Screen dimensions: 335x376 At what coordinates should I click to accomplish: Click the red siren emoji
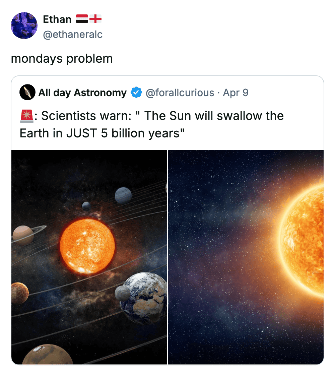click(x=26, y=116)
